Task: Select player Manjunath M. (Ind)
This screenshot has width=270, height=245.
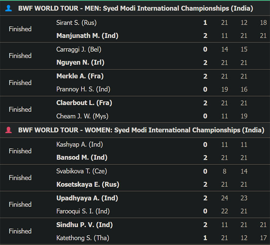Action: click(87, 35)
